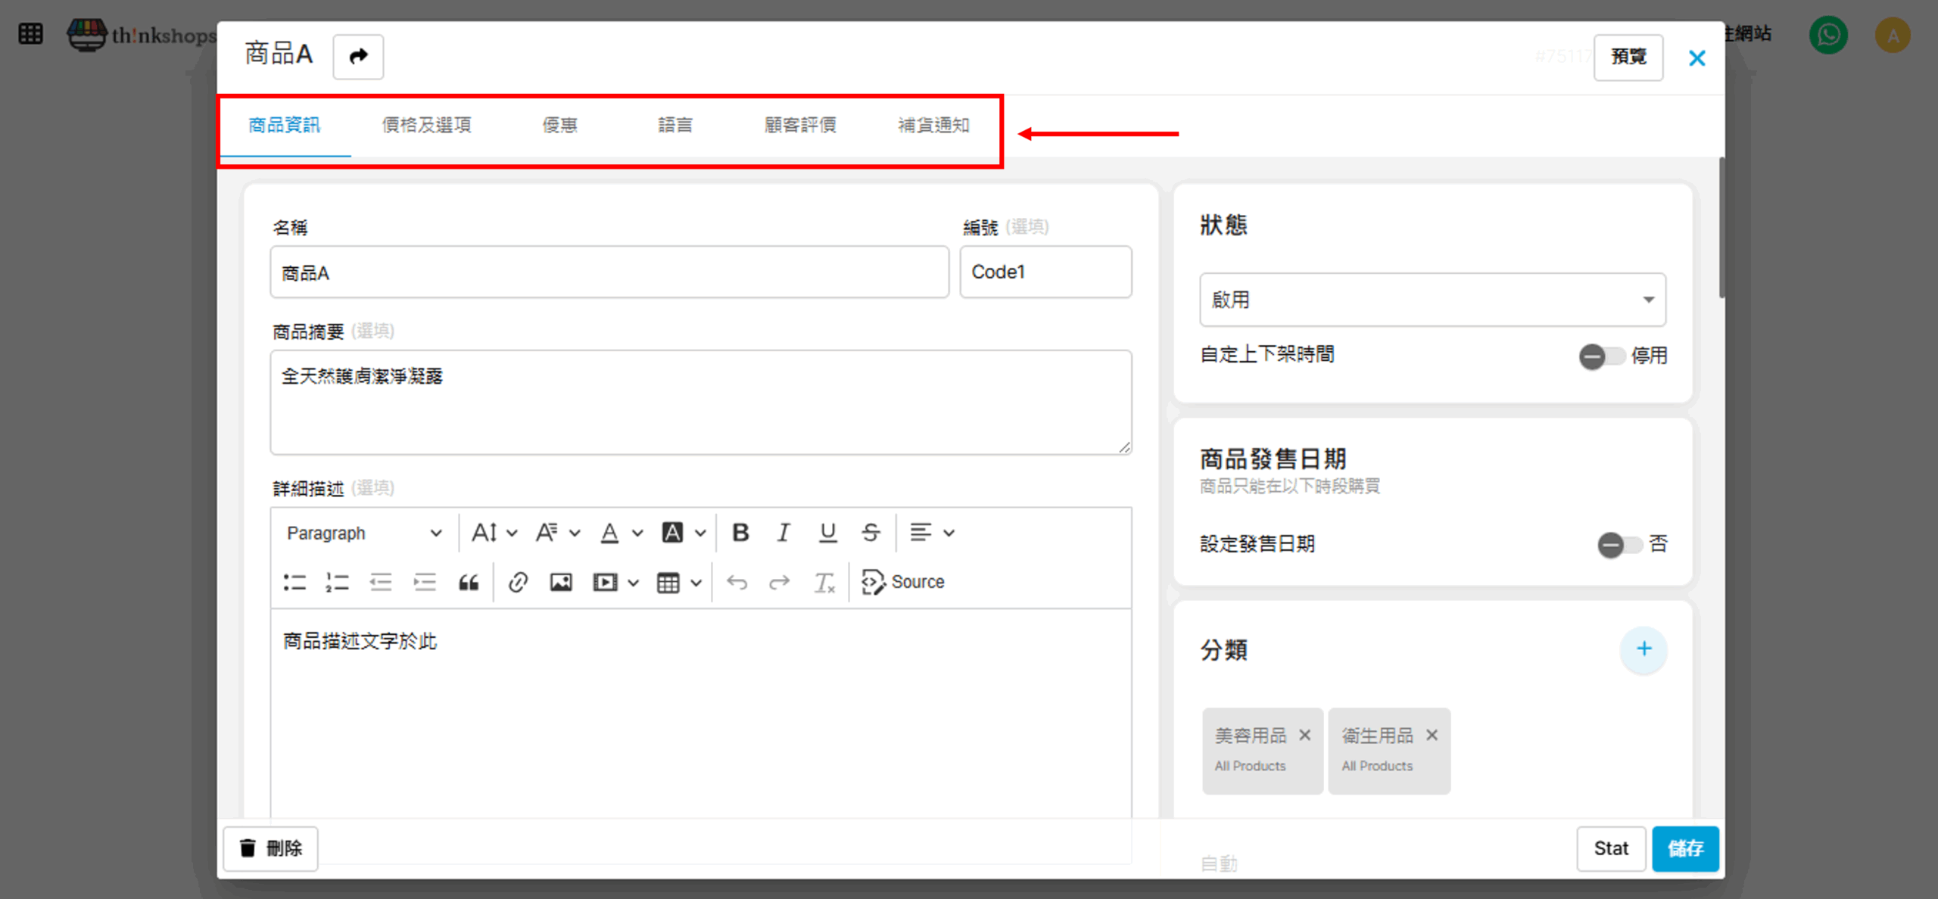Click the plus icon to add 分類
The width and height of the screenshot is (1938, 899).
(1644, 649)
